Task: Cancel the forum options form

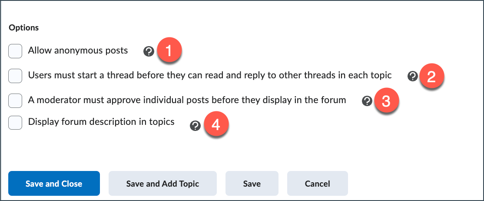Action: point(317,184)
